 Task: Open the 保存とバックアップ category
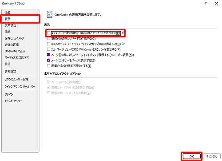(x=20, y=38)
